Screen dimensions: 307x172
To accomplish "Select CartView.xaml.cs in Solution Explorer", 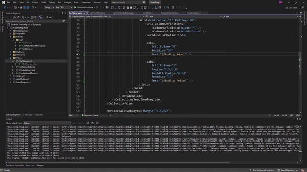I will 29,64.
